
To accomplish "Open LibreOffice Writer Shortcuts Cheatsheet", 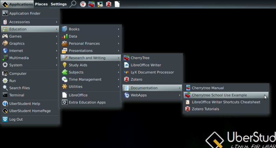I will [226, 102].
